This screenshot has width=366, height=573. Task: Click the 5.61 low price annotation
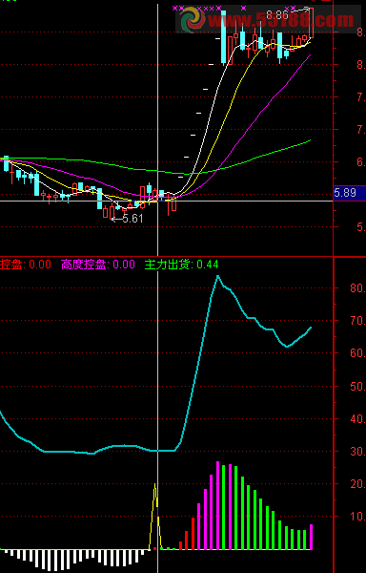(x=132, y=219)
